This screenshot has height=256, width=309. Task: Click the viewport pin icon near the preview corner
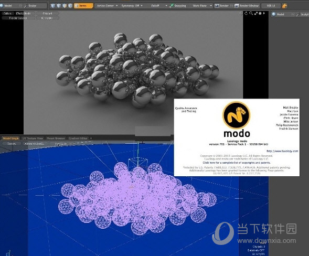tap(241, 13)
